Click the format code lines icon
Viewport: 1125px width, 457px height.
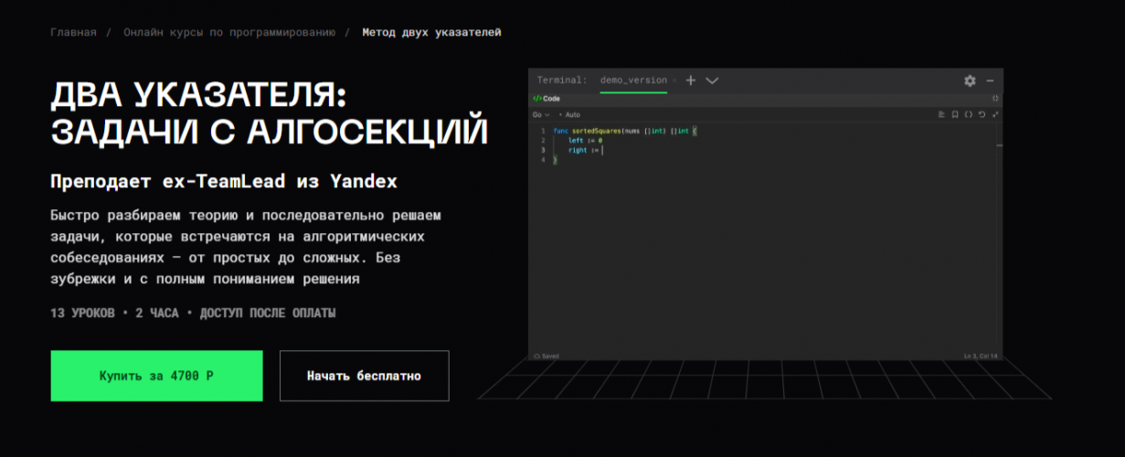coord(941,115)
